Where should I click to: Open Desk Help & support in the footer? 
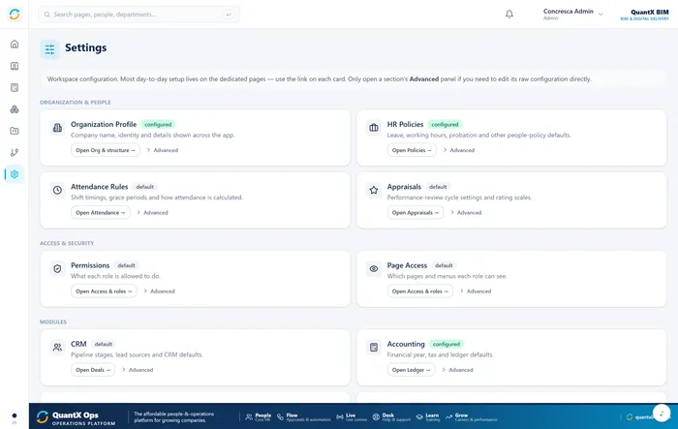[391, 416]
